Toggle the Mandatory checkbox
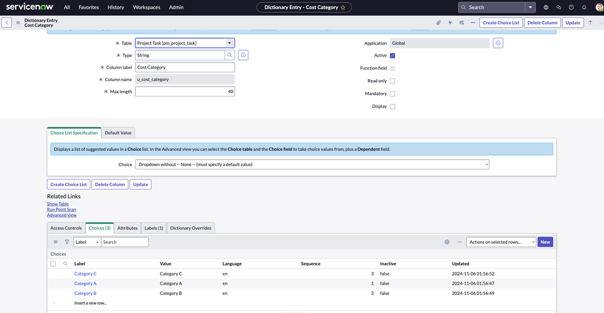Image resolution: width=604 pixels, height=313 pixels. [x=393, y=94]
